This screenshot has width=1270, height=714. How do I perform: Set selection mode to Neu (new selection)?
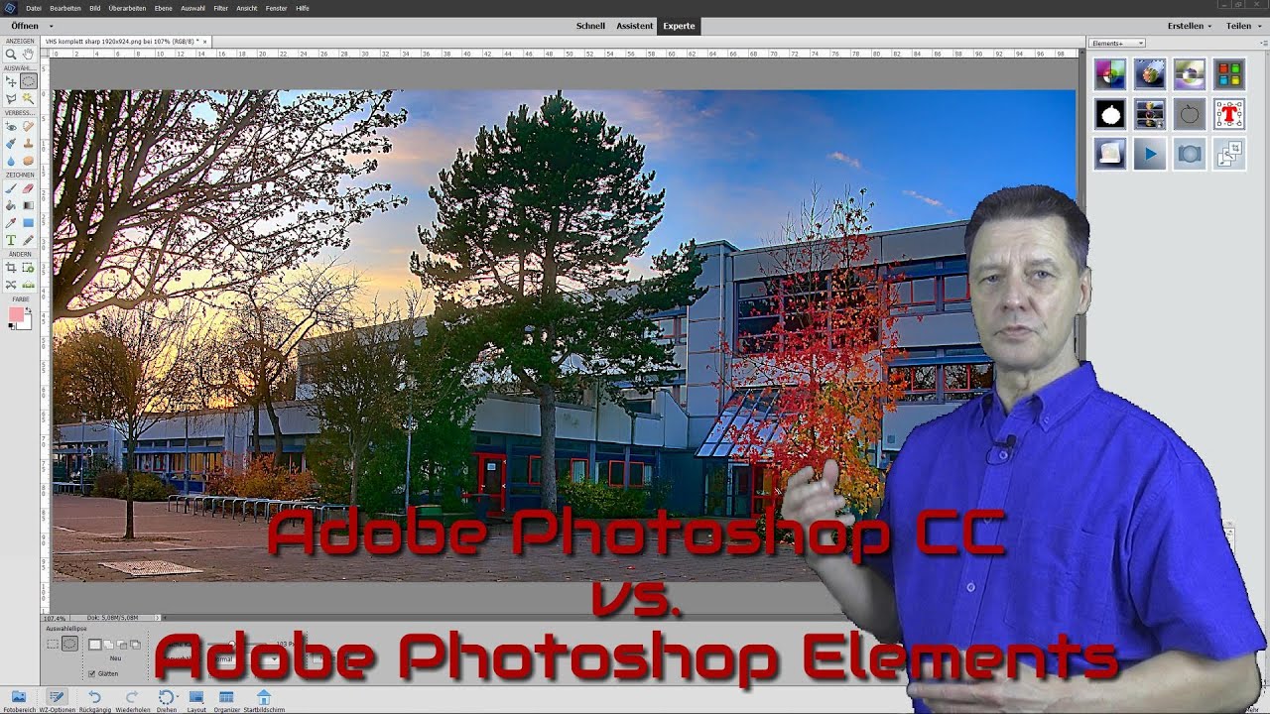click(x=95, y=645)
